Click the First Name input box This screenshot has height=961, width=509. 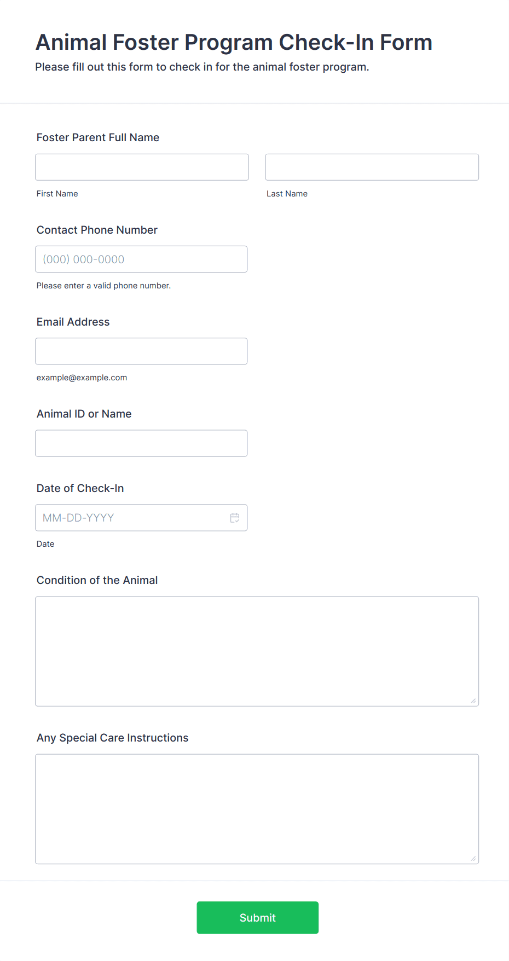point(142,167)
